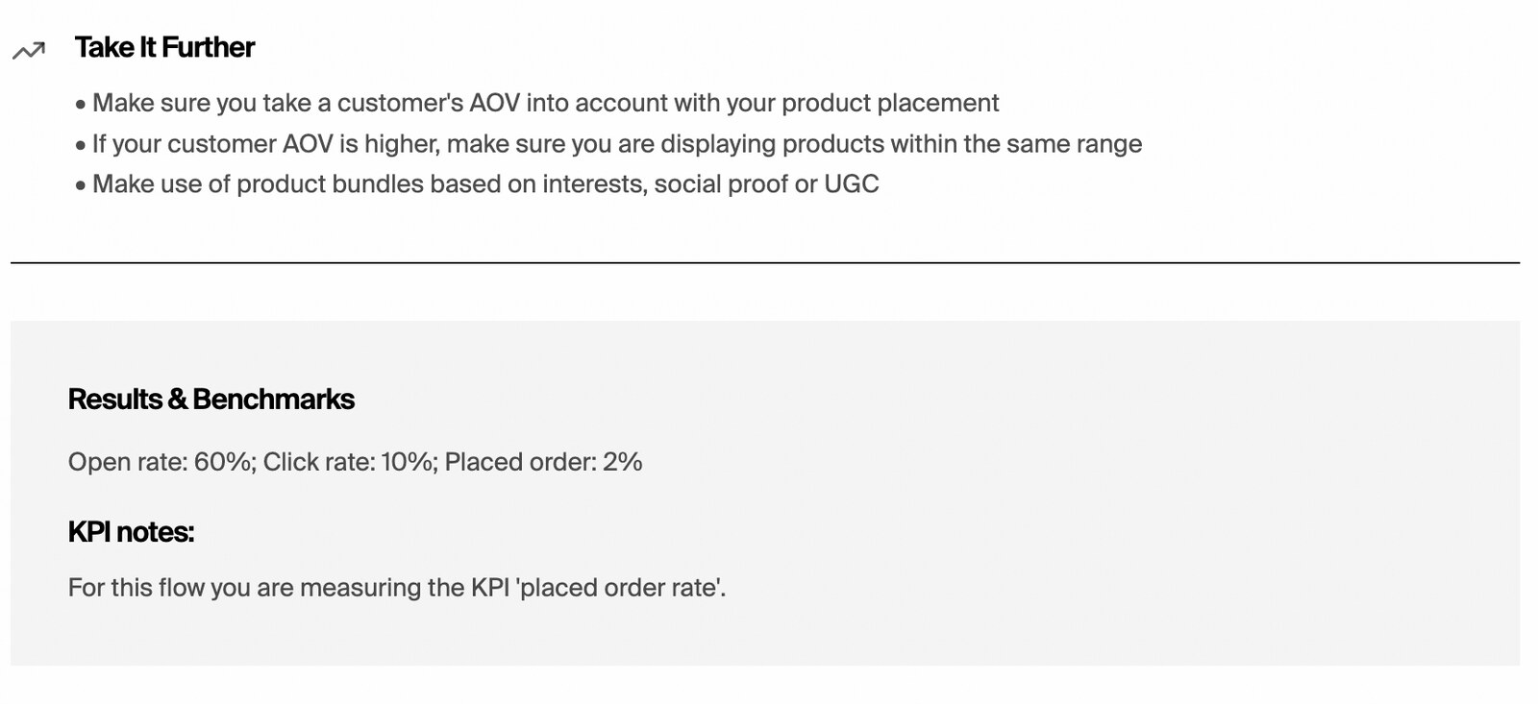Click the bullet about displaying products within range
Image resolution: width=1538 pixels, height=704 pixels.
pos(608,144)
